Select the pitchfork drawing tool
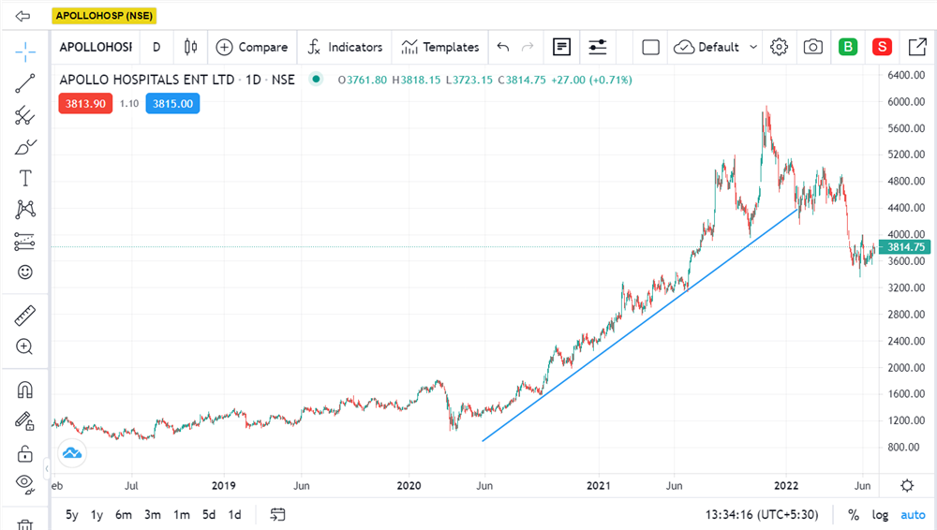 (x=25, y=115)
